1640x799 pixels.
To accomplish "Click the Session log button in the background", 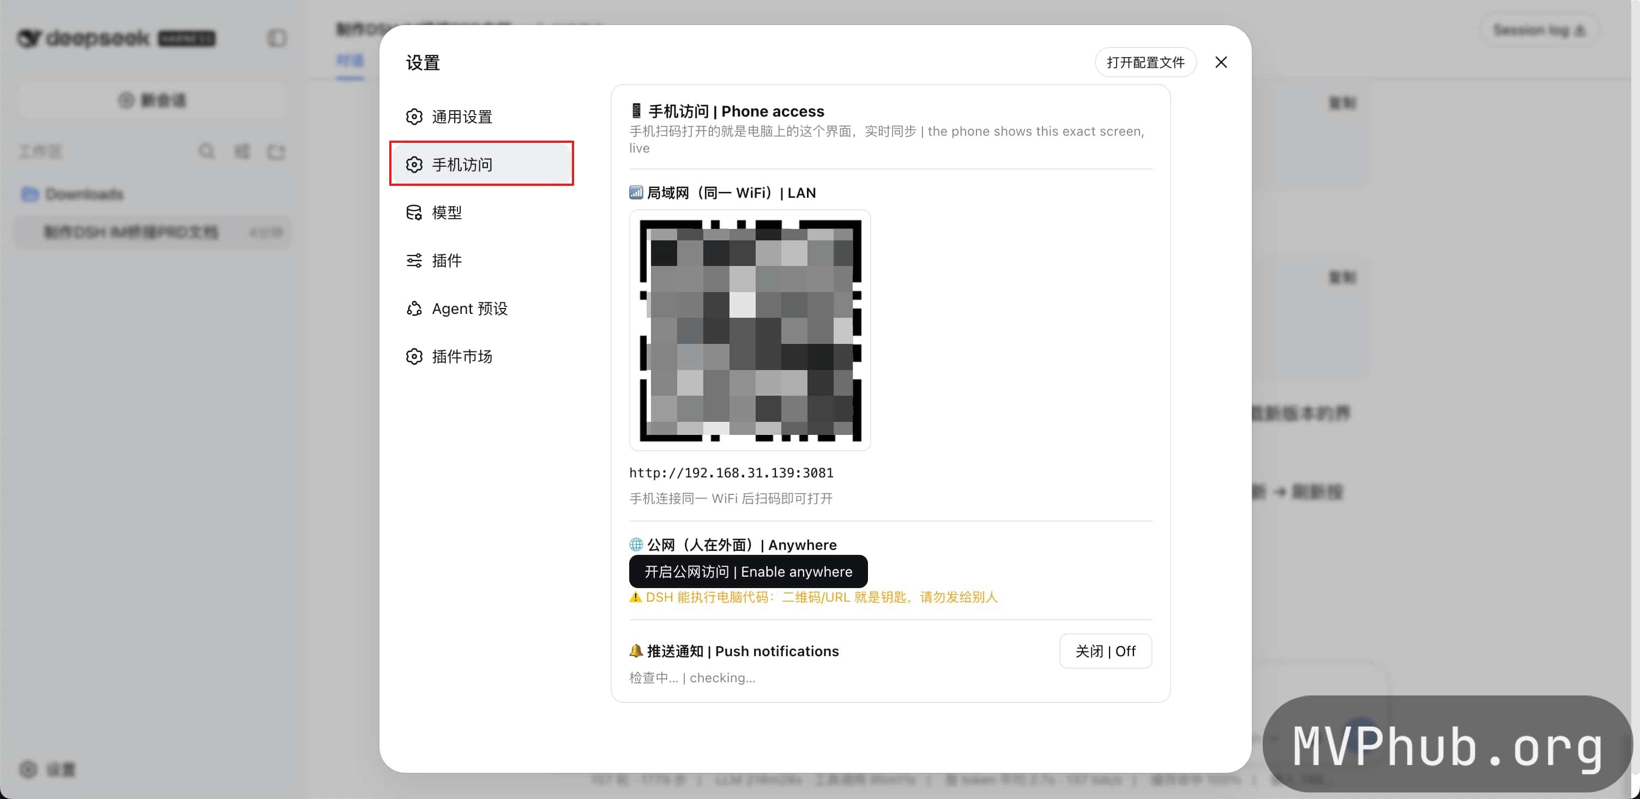I will [x=1539, y=30].
